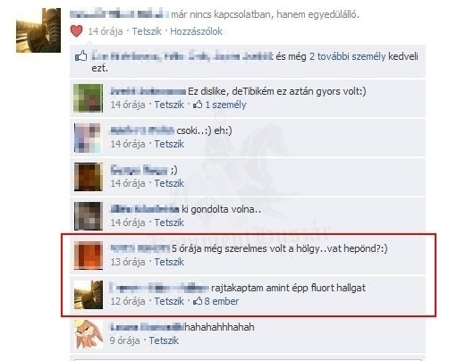Like the "hahahahhhahah" comment
This screenshot has height=361, width=474.
click(x=164, y=340)
